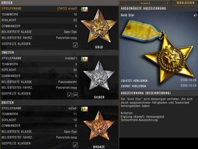Click the flag icon beside -siZed-
198x149 pixels.
click(84, 109)
